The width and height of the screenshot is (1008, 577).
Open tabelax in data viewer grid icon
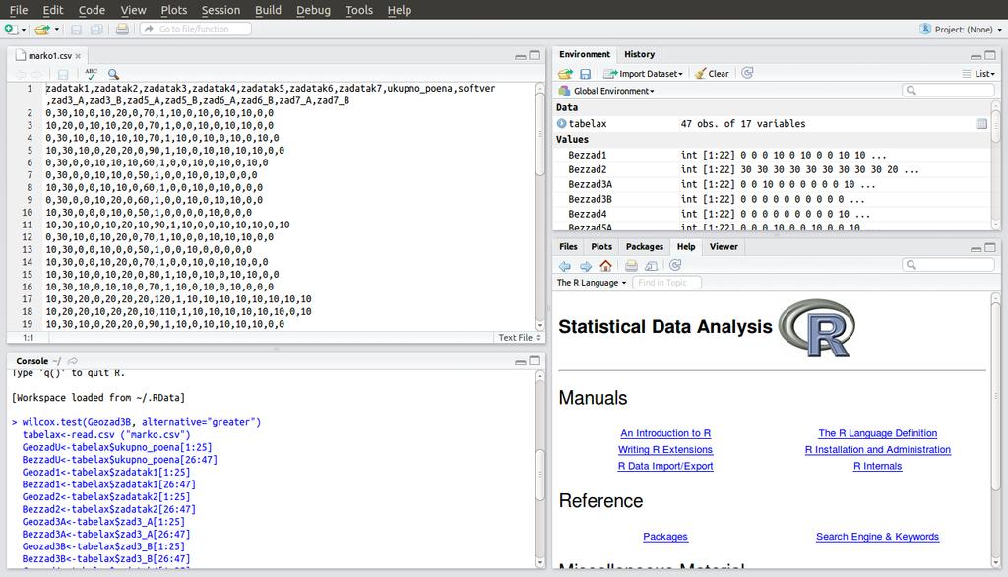981,123
